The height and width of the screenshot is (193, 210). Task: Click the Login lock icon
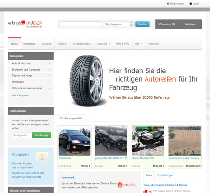[x=191, y=3]
